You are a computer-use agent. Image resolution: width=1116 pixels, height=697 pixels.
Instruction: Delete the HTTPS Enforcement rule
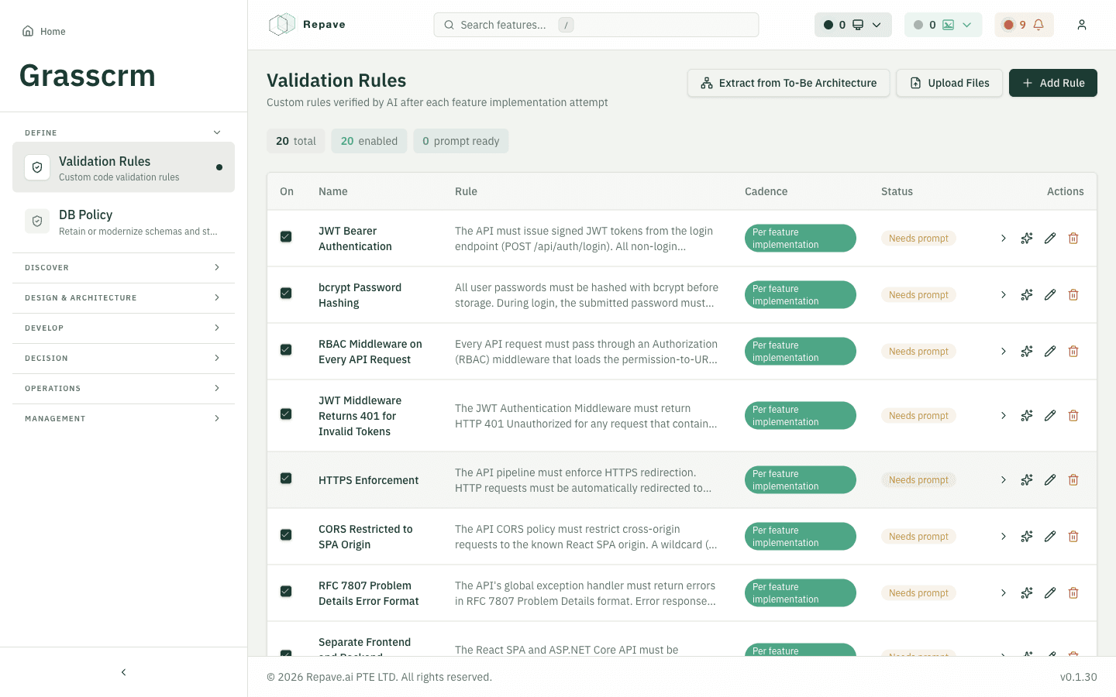click(1073, 480)
